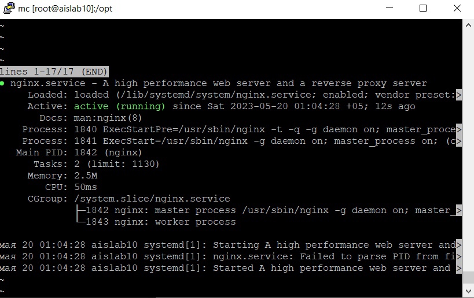Viewport: 474px width, 298px height.
Task: Click the truncation marker on ExecStart line
Action: pyautogui.click(x=459, y=141)
